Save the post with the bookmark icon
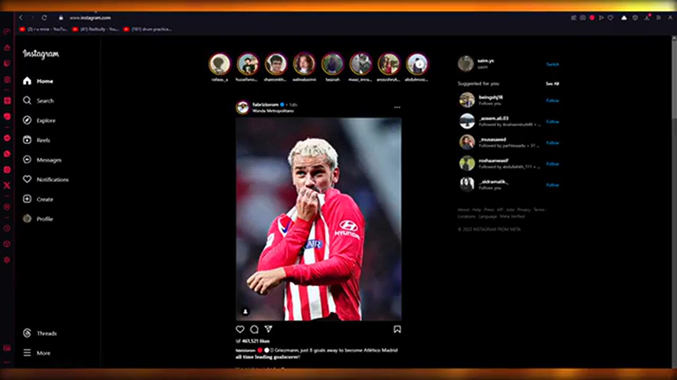Image resolution: width=677 pixels, height=380 pixels. (397, 329)
